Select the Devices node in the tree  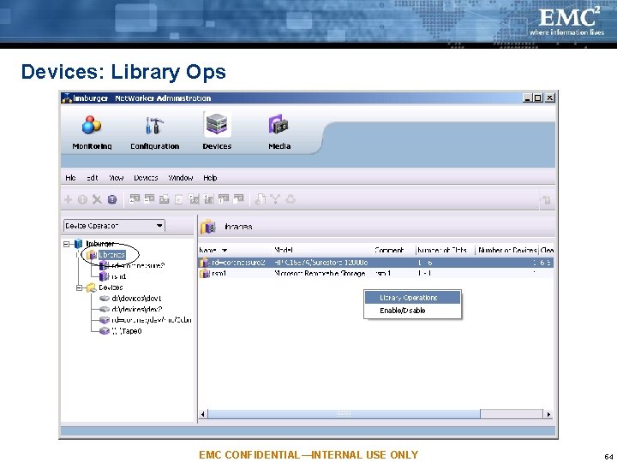click(x=111, y=287)
